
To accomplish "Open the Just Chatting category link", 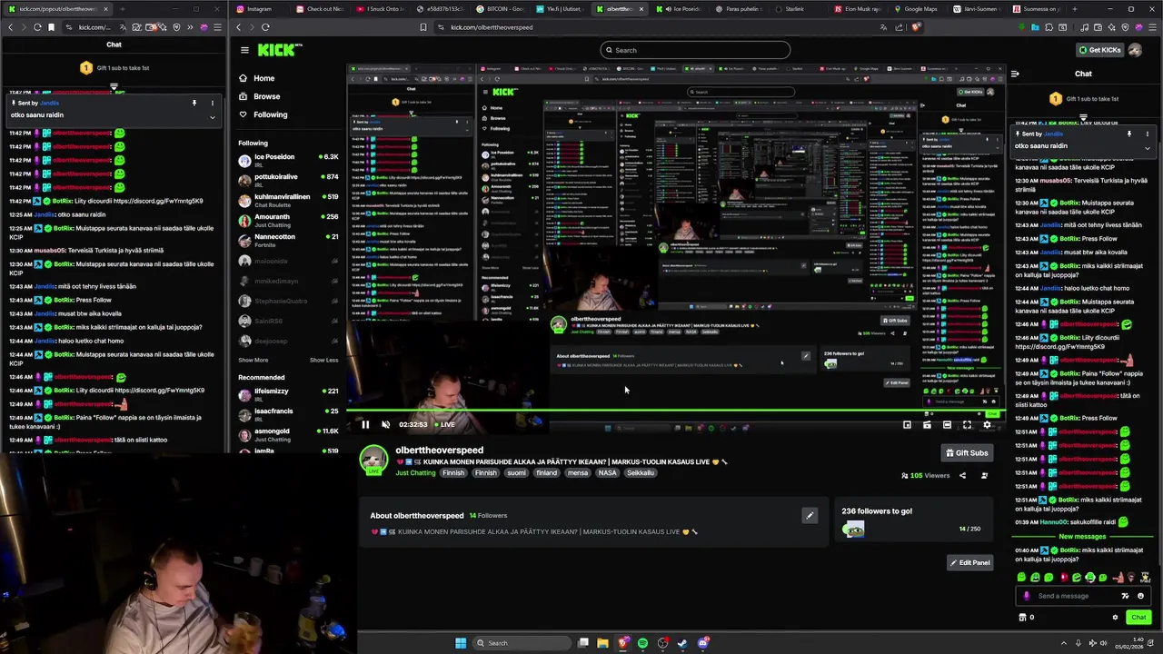I will point(415,472).
